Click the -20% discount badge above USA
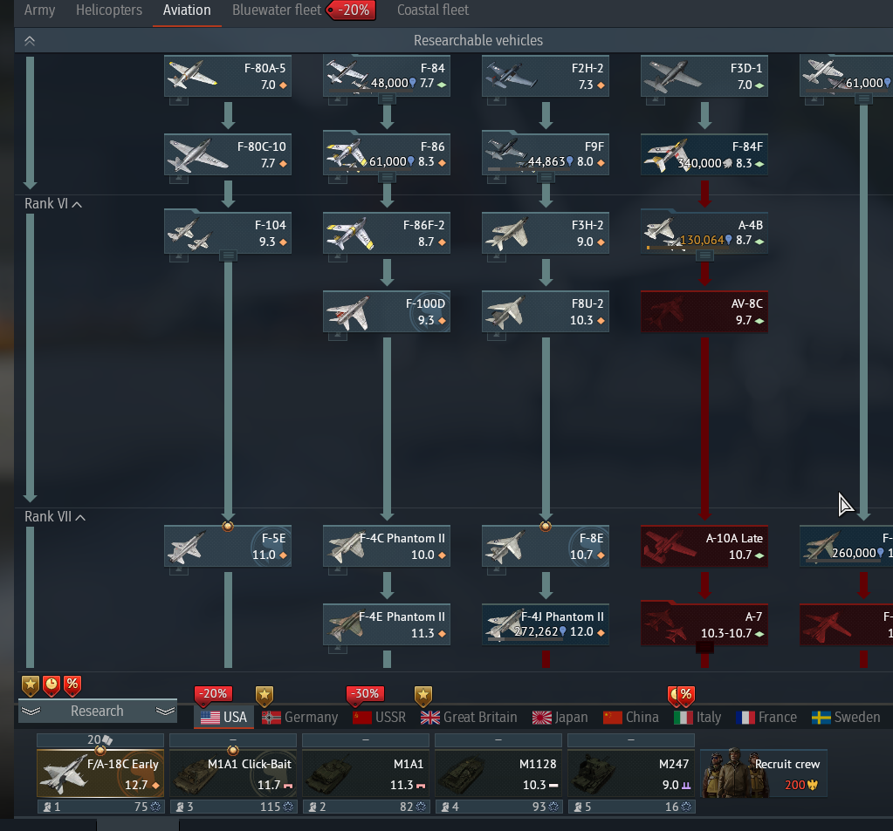893x831 pixels. (x=214, y=694)
